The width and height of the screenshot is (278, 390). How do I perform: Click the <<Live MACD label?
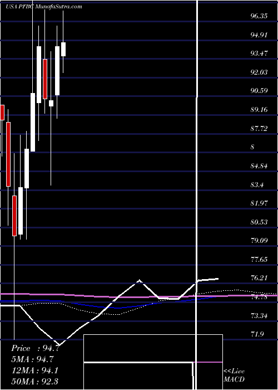point(234,376)
